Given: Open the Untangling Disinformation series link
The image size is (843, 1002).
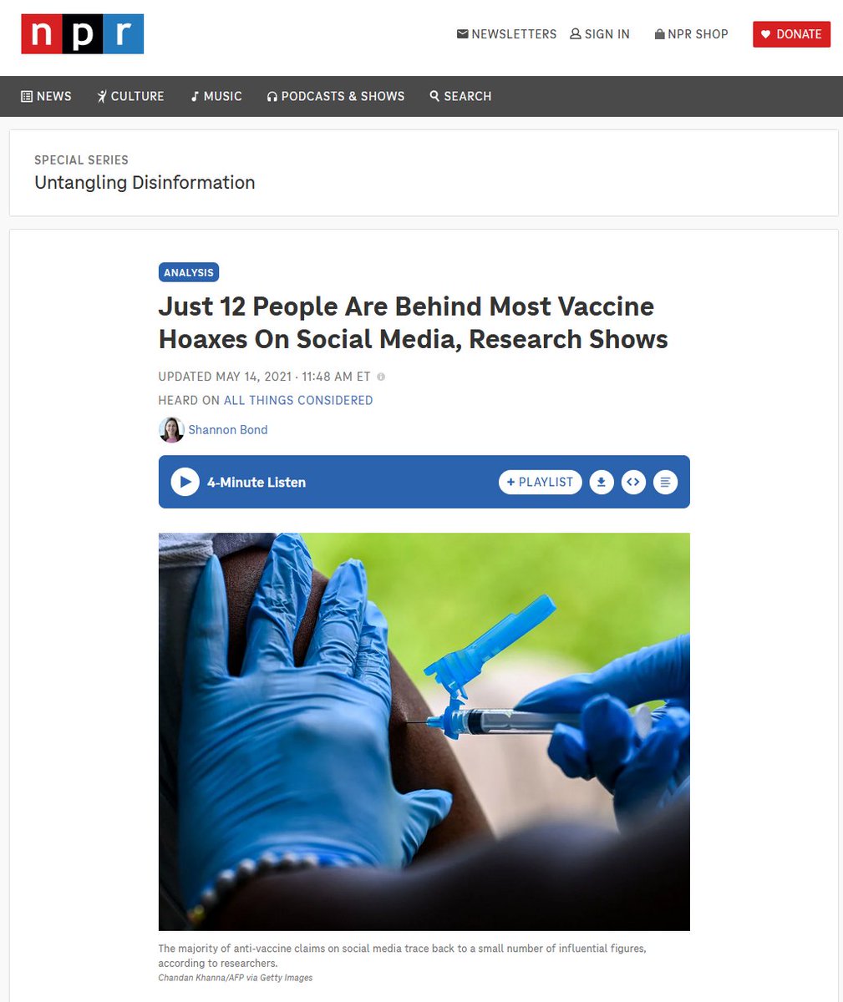Looking at the screenshot, I should click(x=145, y=183).
